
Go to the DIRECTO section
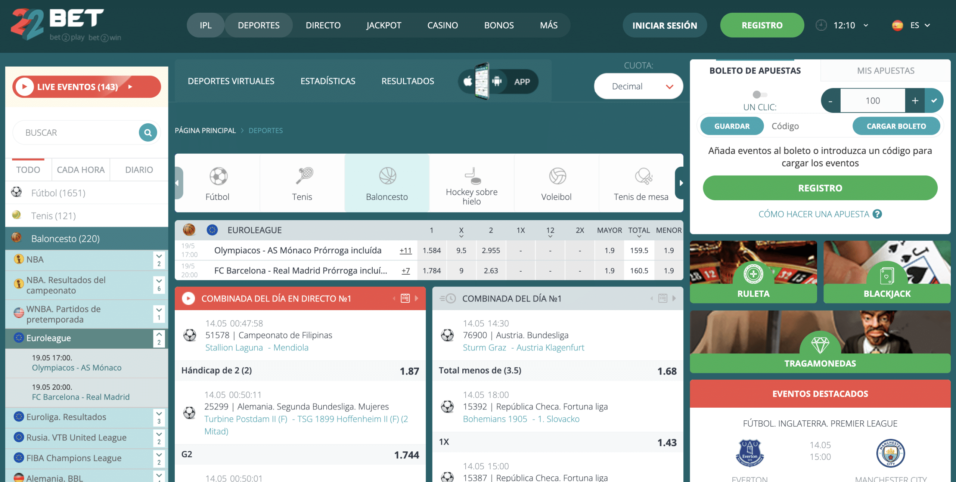click(x=323, y=25)
